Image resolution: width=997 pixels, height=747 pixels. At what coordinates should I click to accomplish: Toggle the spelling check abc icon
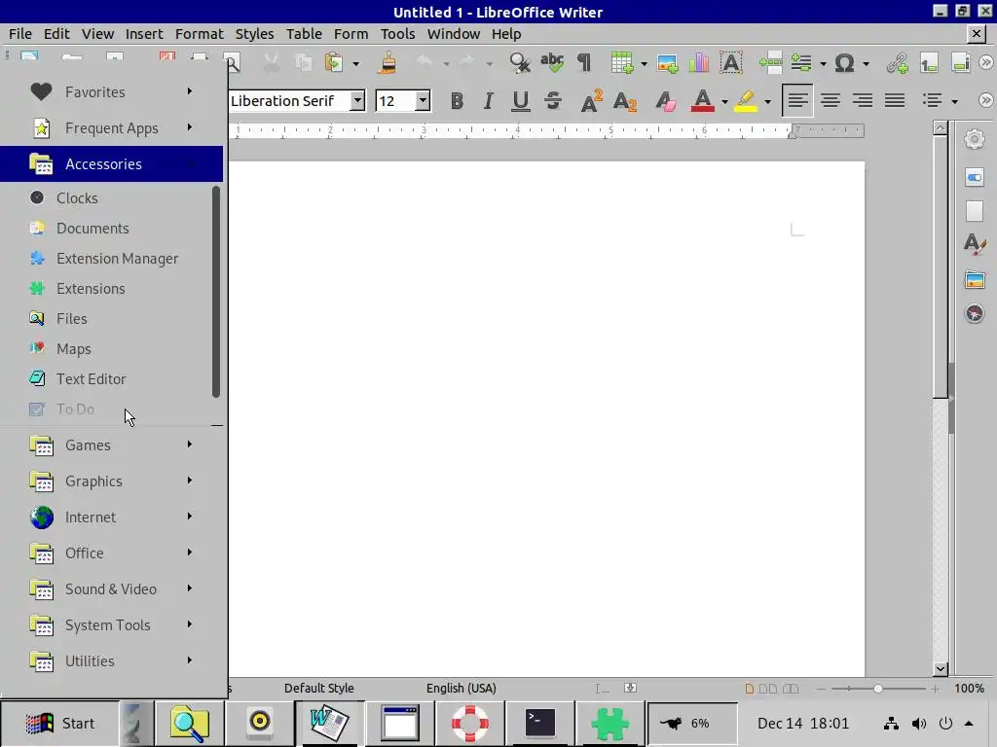pyautogui.click(x=552, y=62)
